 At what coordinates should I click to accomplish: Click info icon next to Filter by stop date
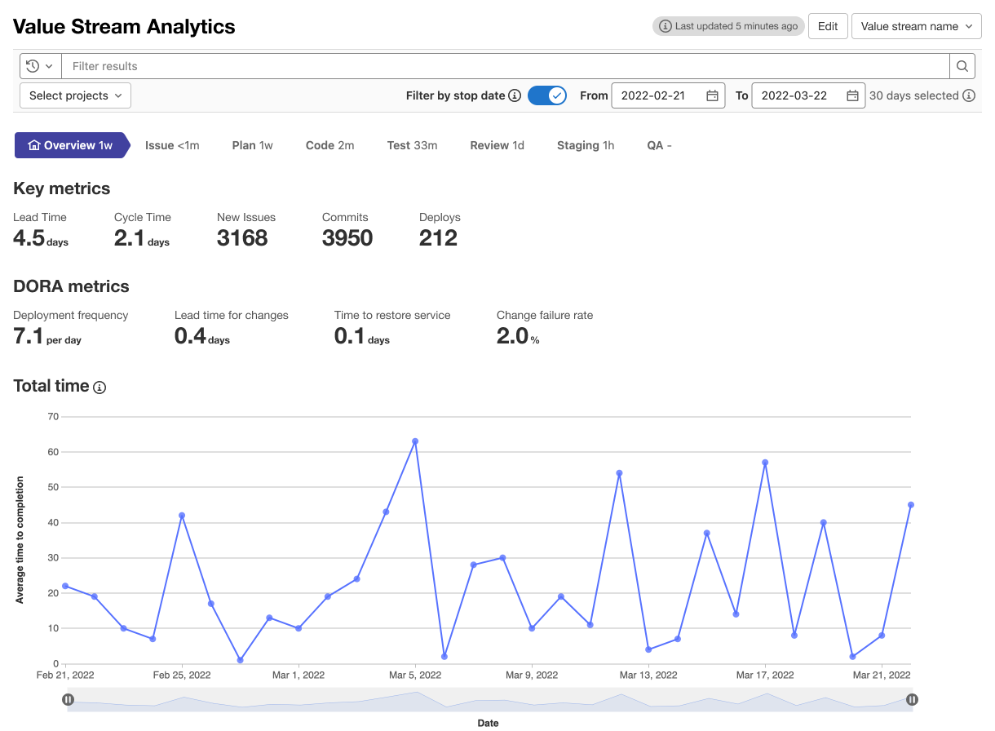515,95
